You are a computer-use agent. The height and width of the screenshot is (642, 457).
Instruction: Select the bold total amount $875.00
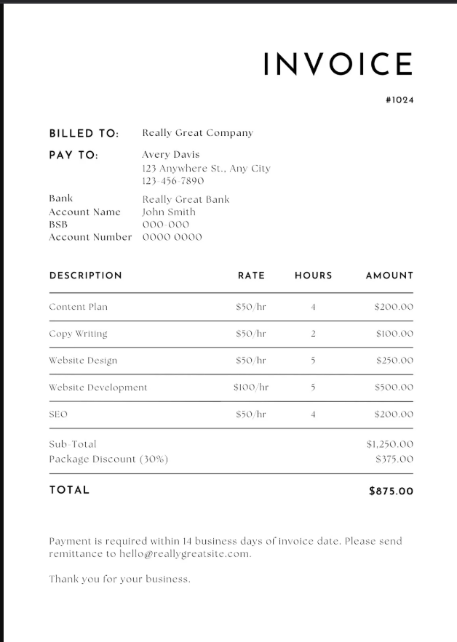[x=391, y=491]
